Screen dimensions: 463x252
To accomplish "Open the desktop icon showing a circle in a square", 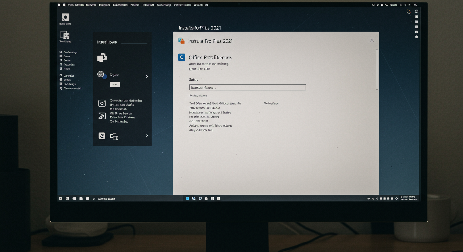I will pos(65,17).
